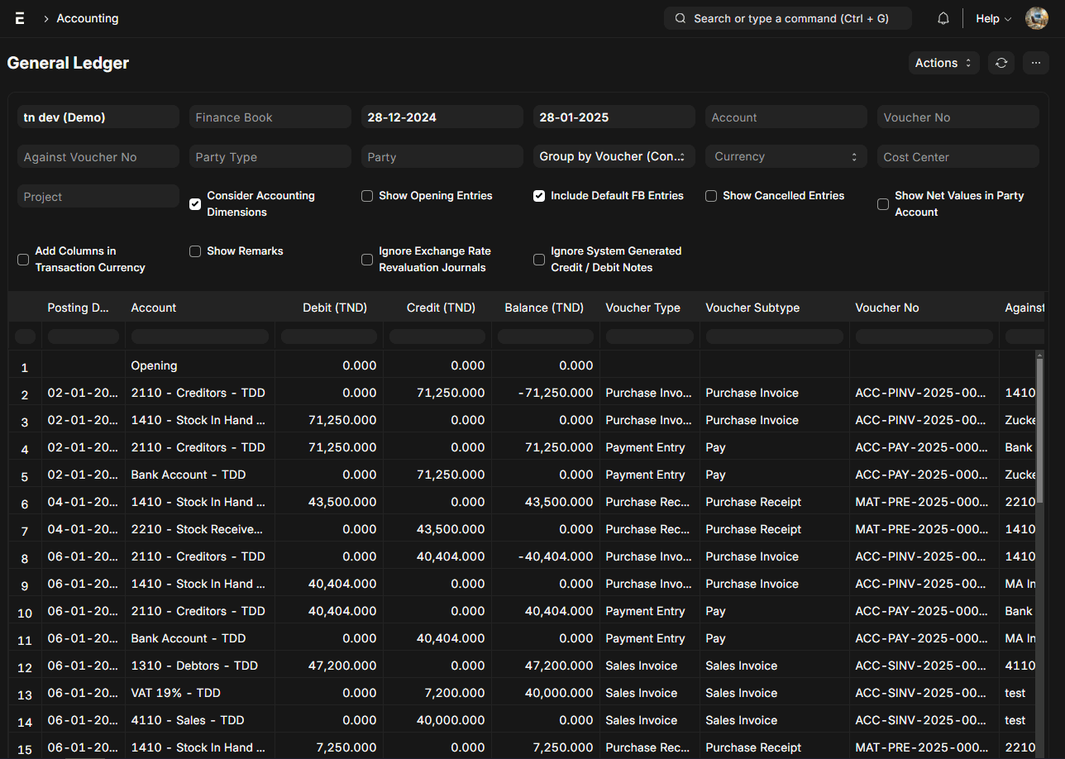
Task: Open the user avatar menu
Action: 1037,18
